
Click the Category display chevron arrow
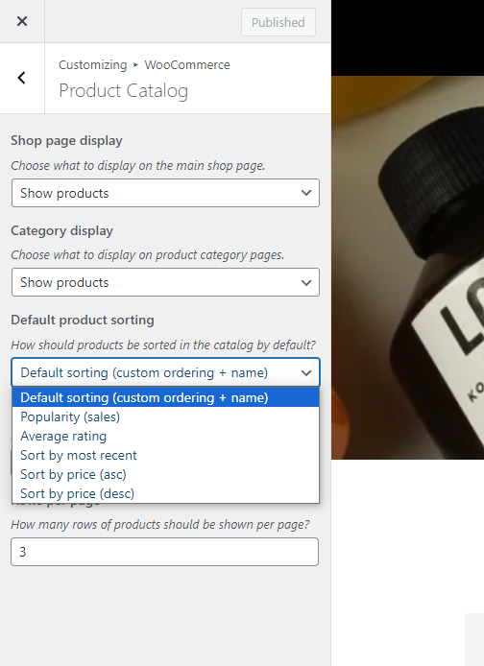[306, 282]
